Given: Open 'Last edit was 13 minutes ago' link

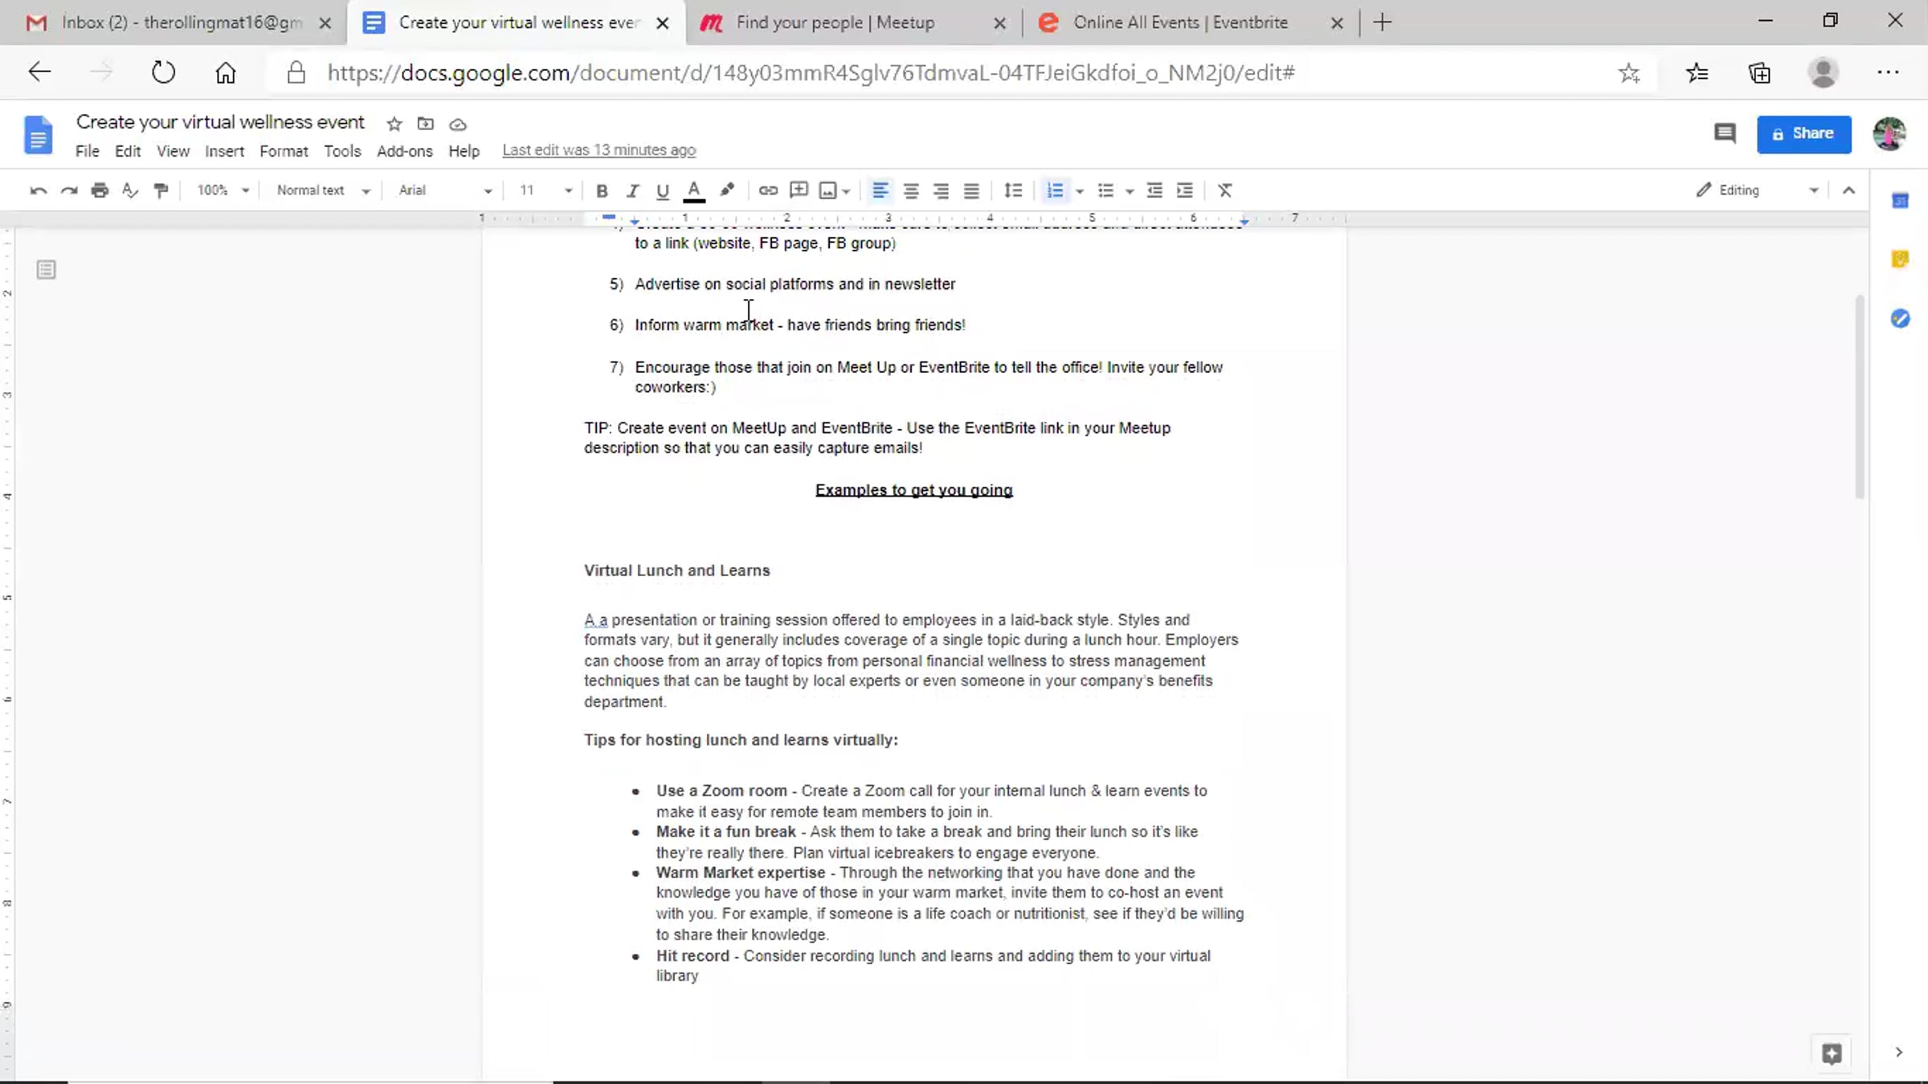Looking at the screenshot, I should click(598, 150).
